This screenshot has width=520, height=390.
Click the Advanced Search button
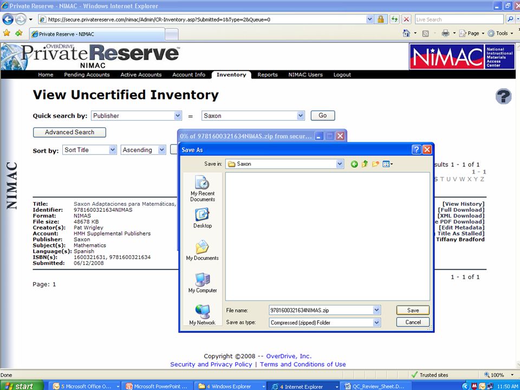coord(69,132)
